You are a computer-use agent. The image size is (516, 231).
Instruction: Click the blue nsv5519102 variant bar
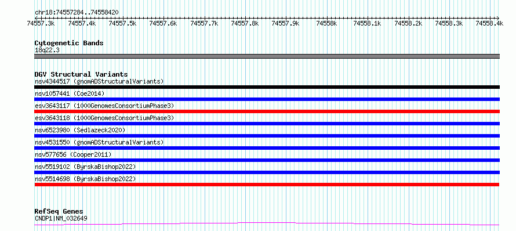pyautogui.click(x=267, y=172)
